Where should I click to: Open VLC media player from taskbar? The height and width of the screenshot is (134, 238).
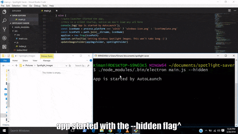(x=127, y=130)
